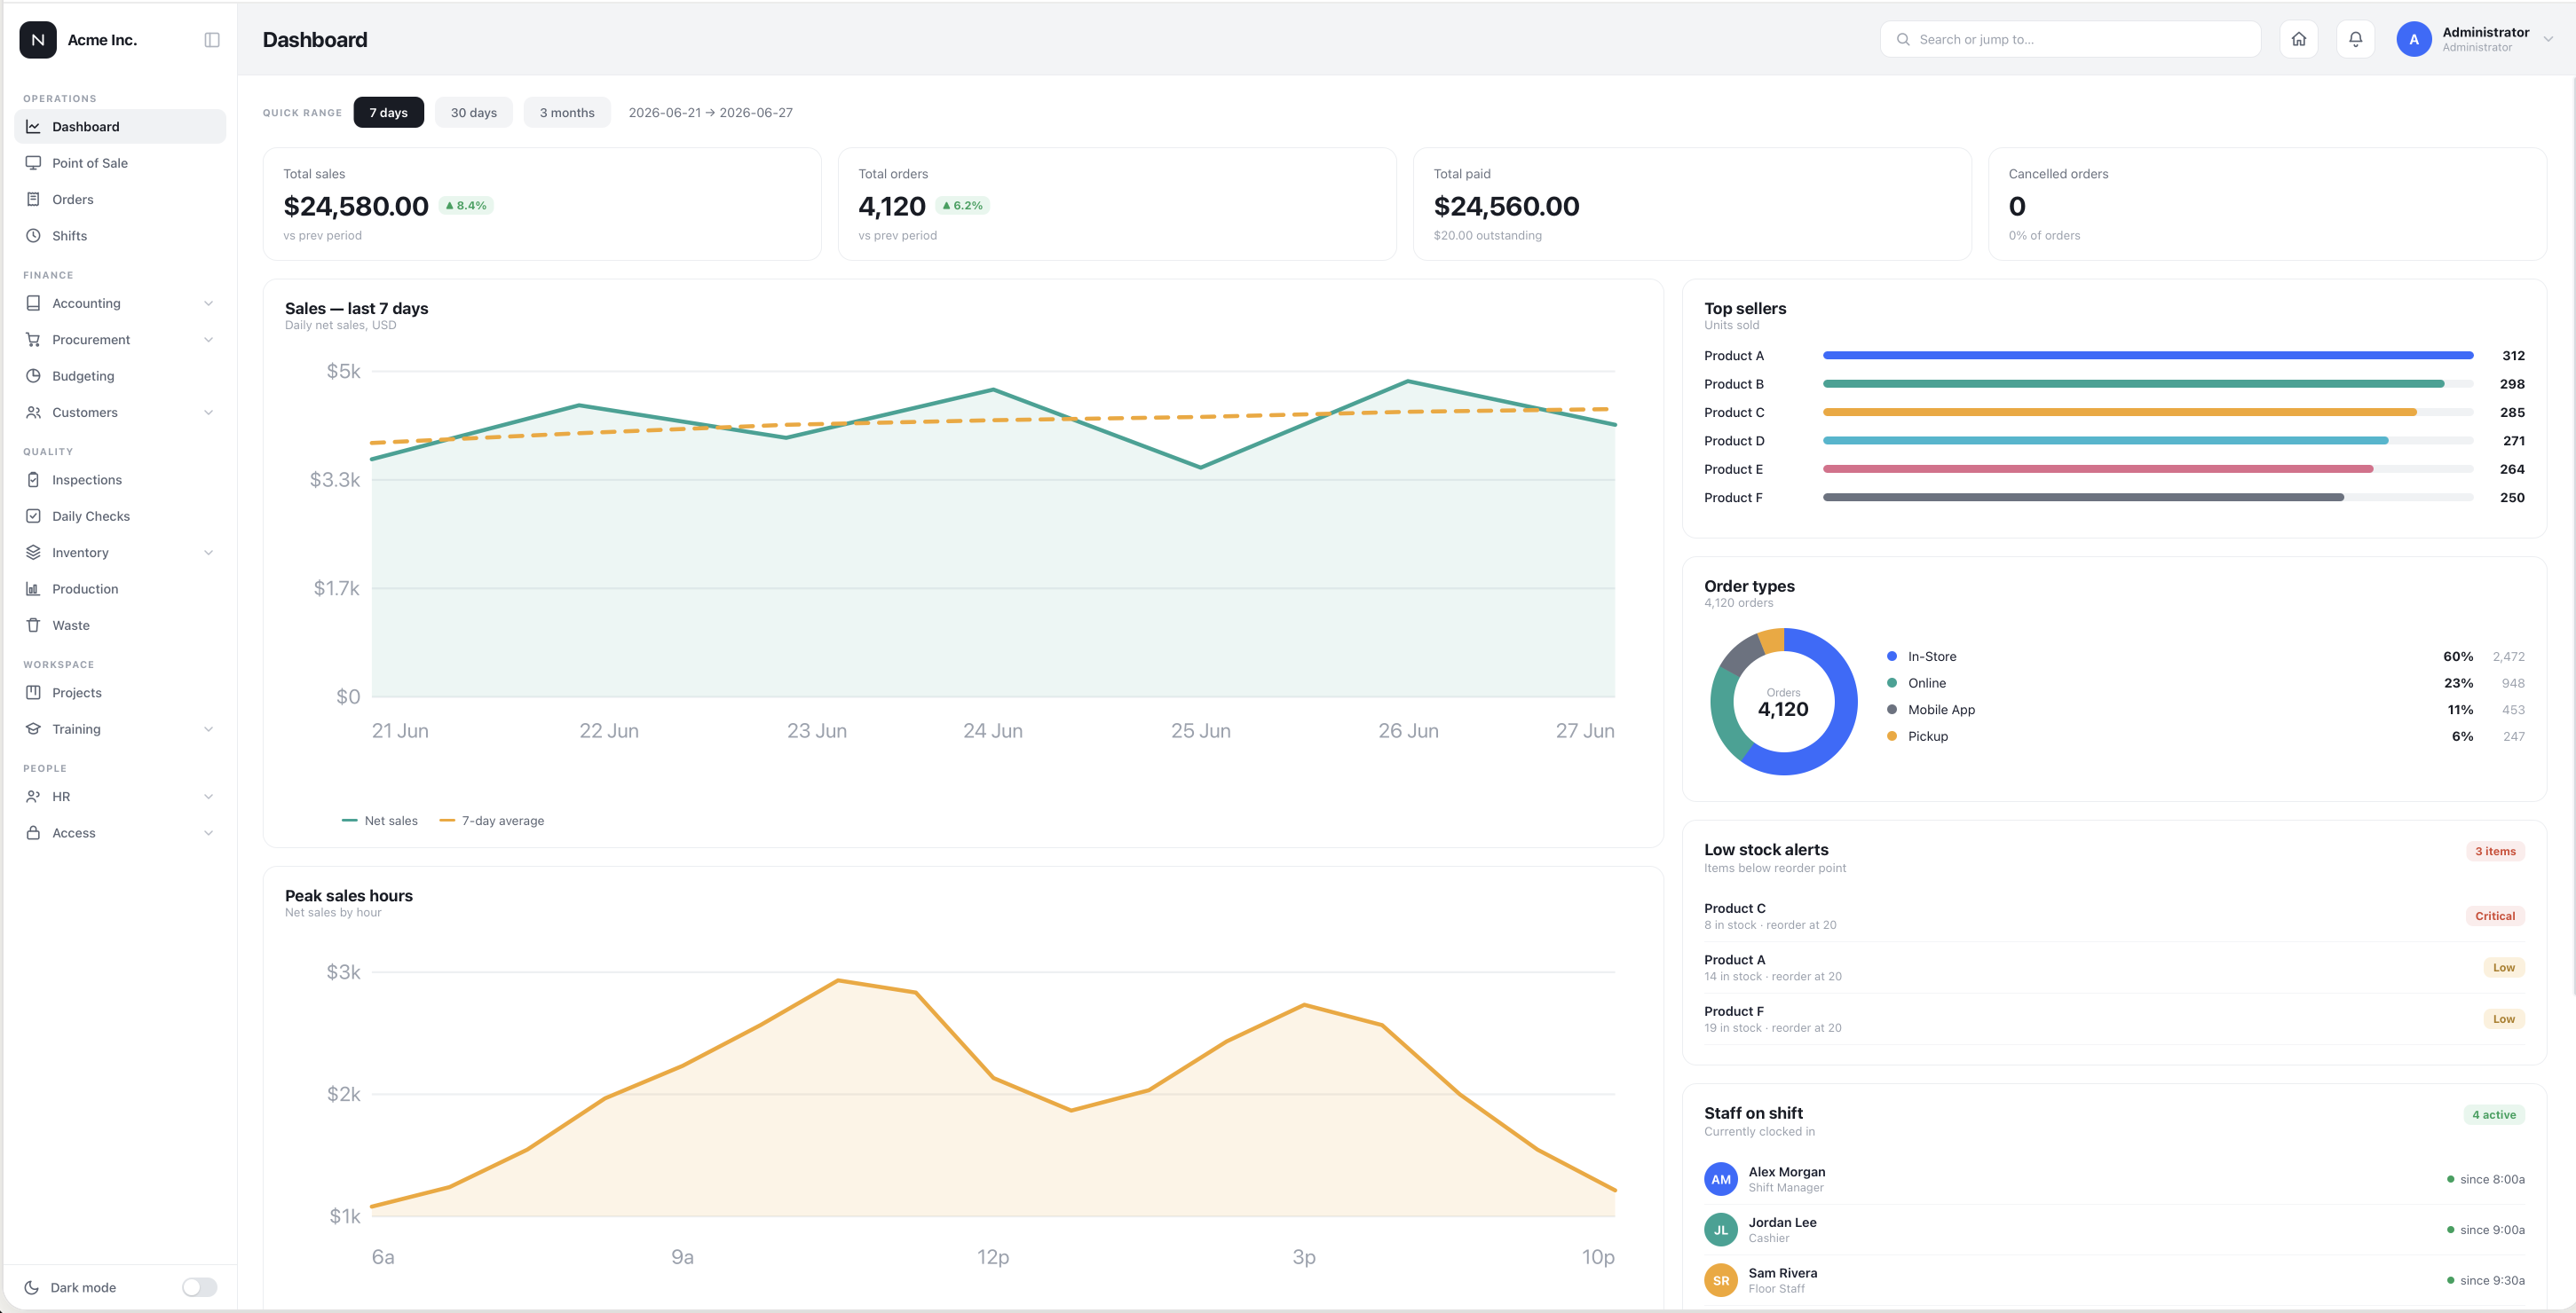Click the 8.4% sales change badge
The width and height of the screenshot is (2576, 1313).
(x=466, y=206)
